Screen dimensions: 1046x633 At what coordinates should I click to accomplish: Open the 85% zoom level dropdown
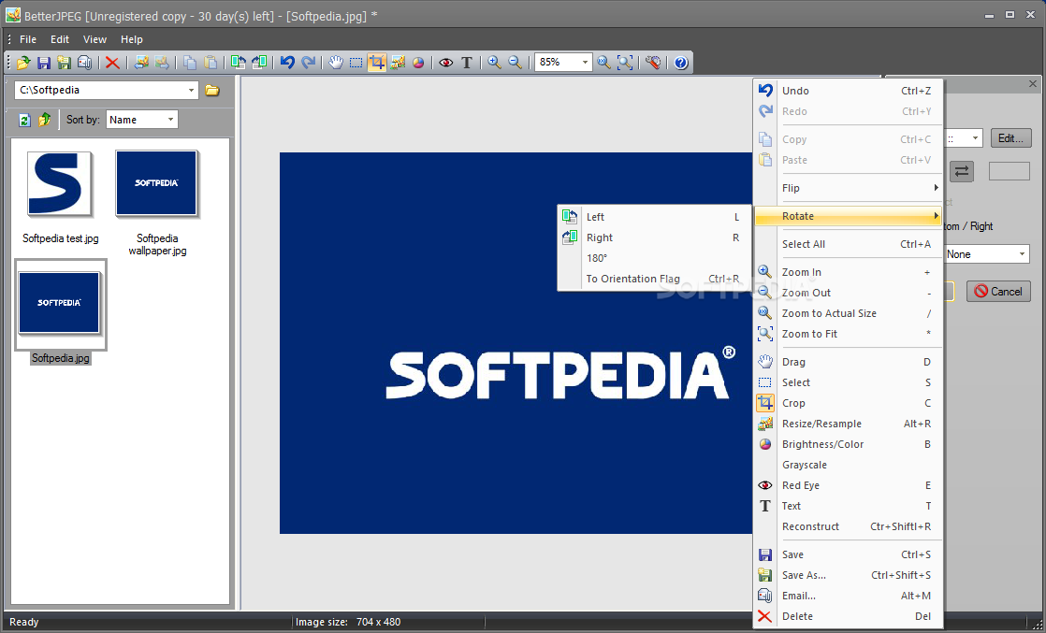click(x=586, y=63)
